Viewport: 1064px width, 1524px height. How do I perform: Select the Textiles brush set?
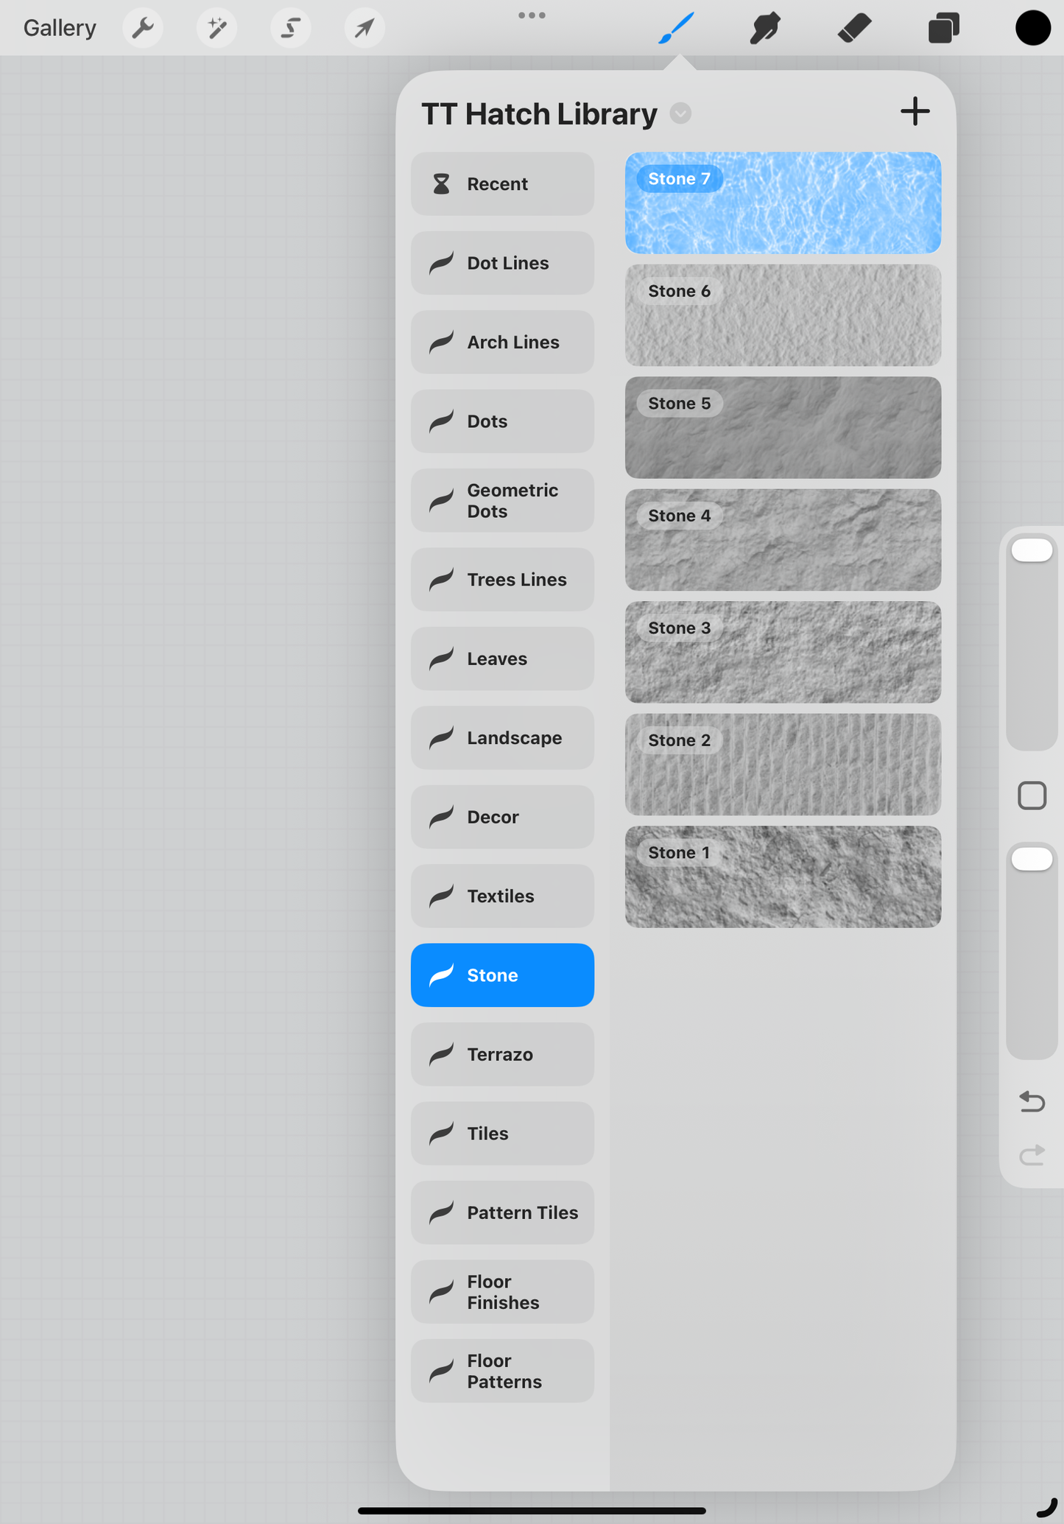point(502,896)
